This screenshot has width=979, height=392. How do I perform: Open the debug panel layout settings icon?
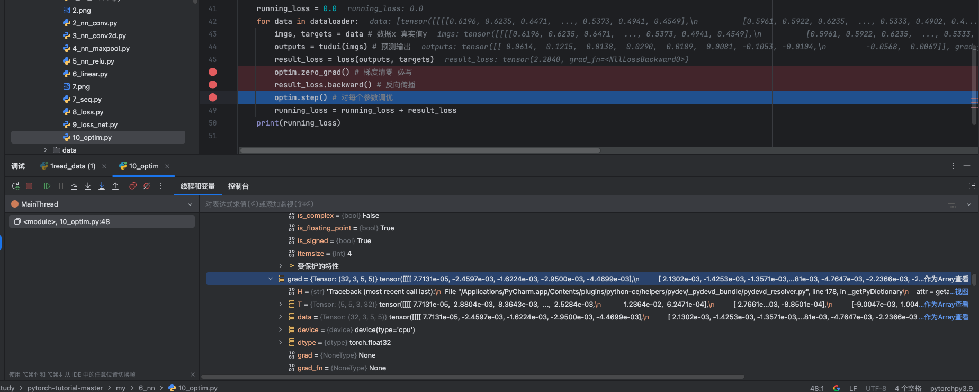[972, 186]
